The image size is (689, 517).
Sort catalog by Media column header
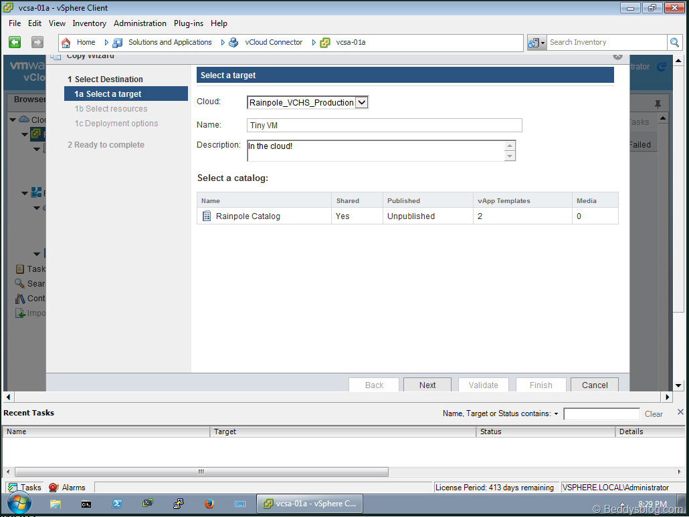pyautogui.click(x=595, y=200)
